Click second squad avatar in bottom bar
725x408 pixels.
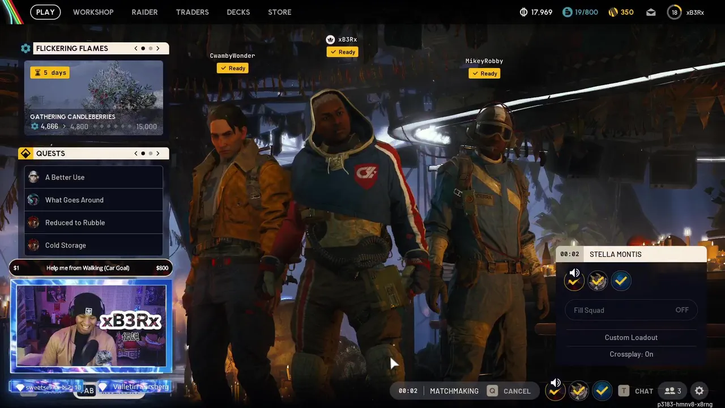[578, 390]
